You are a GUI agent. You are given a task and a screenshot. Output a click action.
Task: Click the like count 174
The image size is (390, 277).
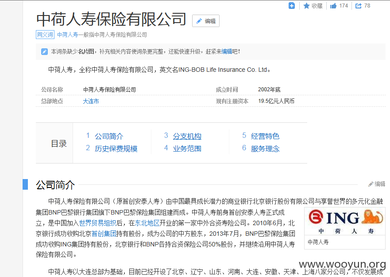pyautogui.click(x=344, y=6)
